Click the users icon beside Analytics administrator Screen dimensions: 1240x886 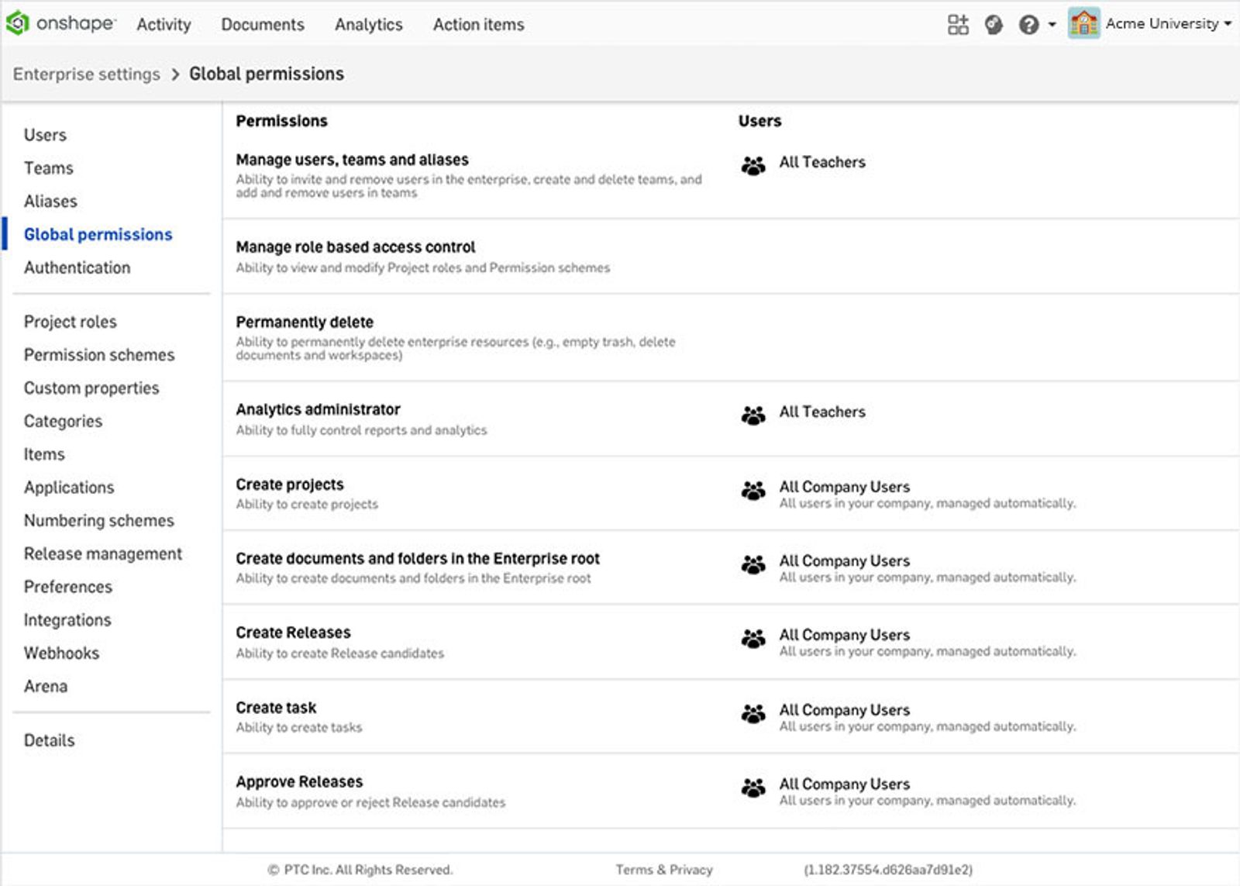click(x=752, y=415)
